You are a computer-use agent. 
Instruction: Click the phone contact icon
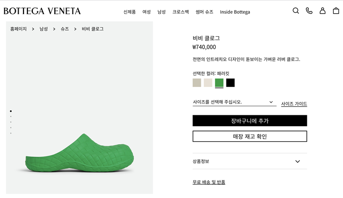pyautogui.click(x=309, y=11)
